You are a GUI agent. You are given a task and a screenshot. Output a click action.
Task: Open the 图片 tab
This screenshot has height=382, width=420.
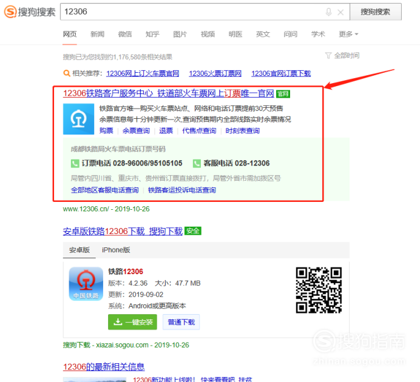coord(180,34)
